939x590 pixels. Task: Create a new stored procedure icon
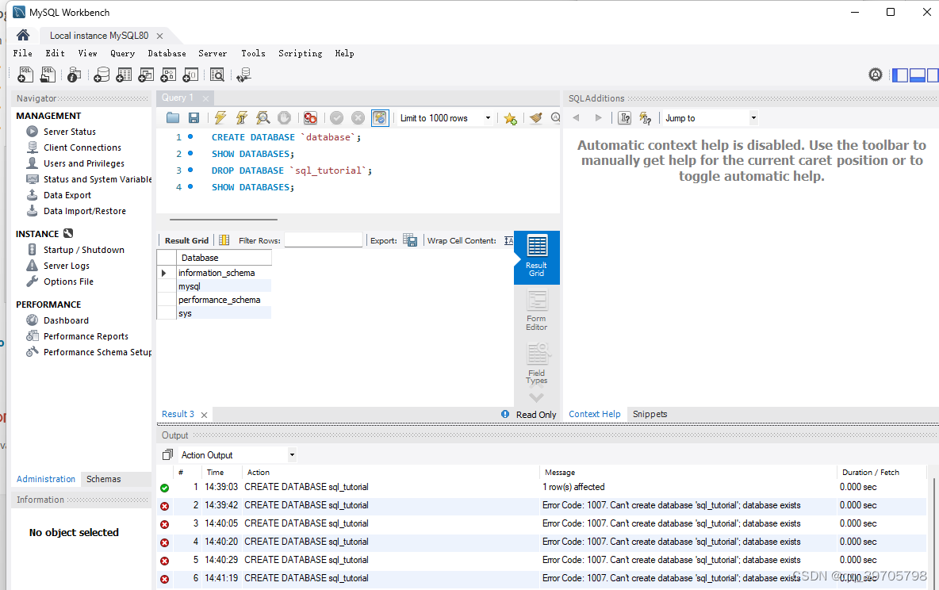point(168,75)
